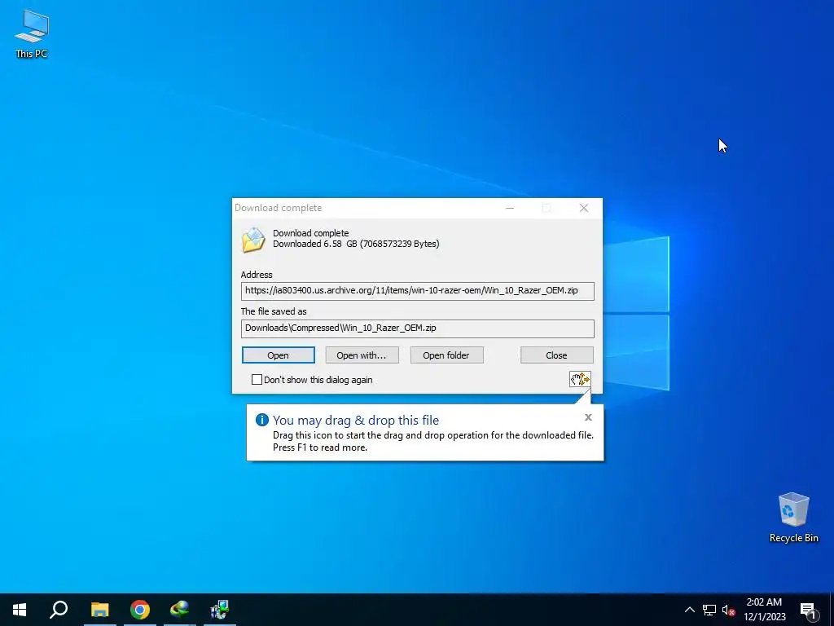The width and height of the screenshot is (834, 626).
Task: Select Recycle Bin desktop icon
Action: pyautogui.click(x=793, y=518)
